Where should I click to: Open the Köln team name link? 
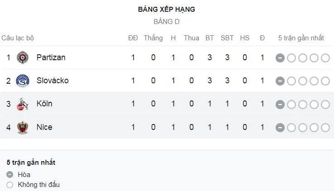click(44, 104)
